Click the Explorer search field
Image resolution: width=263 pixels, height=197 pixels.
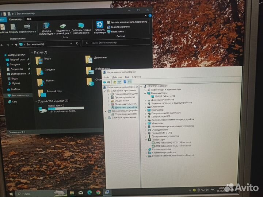(x=117, y=43)
